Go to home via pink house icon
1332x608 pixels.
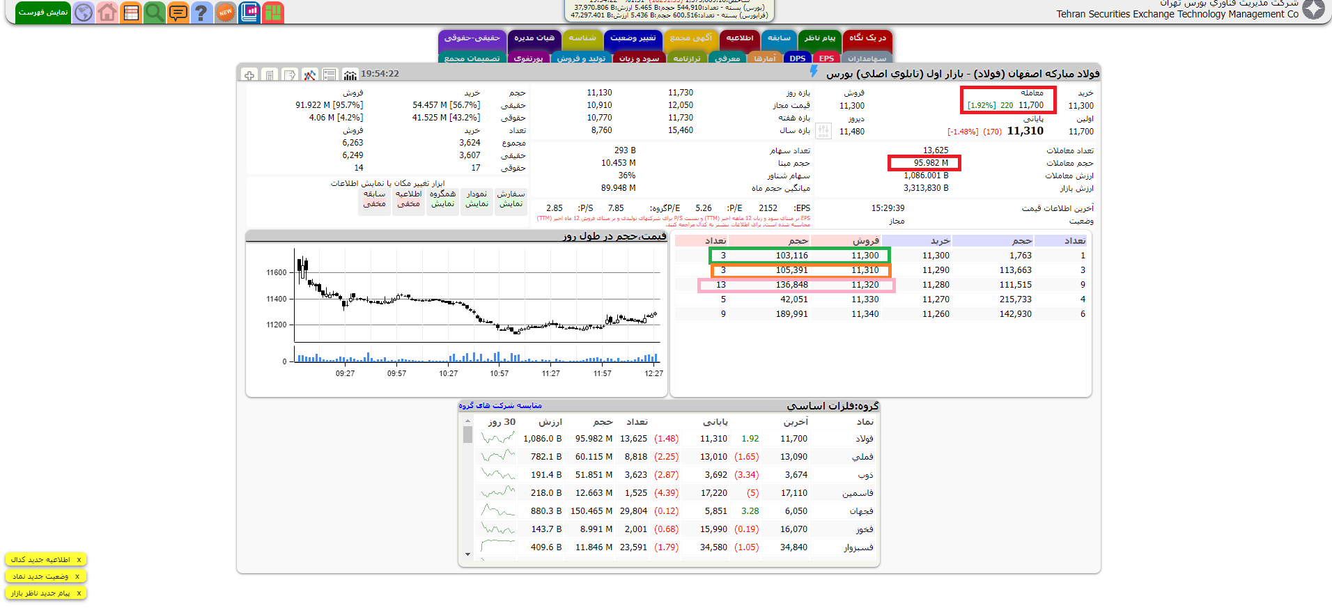(x=107, y=13)
